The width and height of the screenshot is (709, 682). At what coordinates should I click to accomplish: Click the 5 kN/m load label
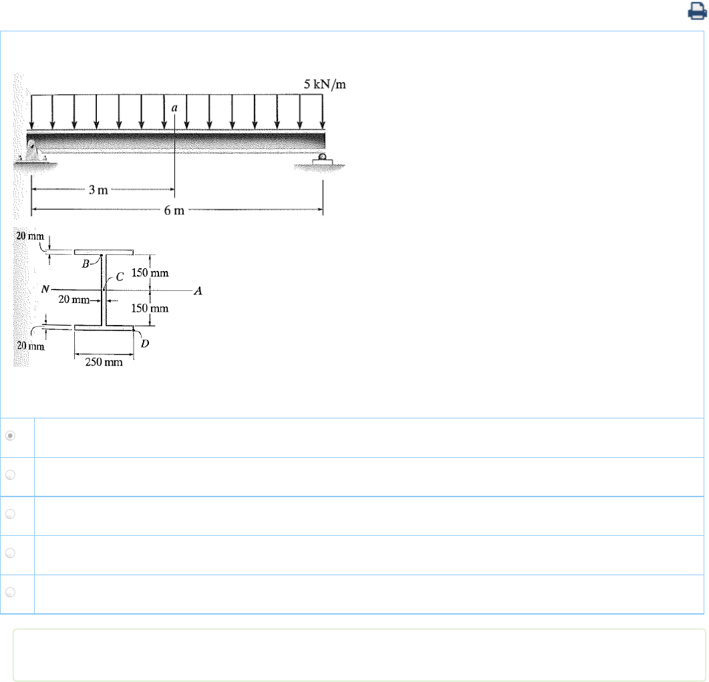tap(325, 85)
